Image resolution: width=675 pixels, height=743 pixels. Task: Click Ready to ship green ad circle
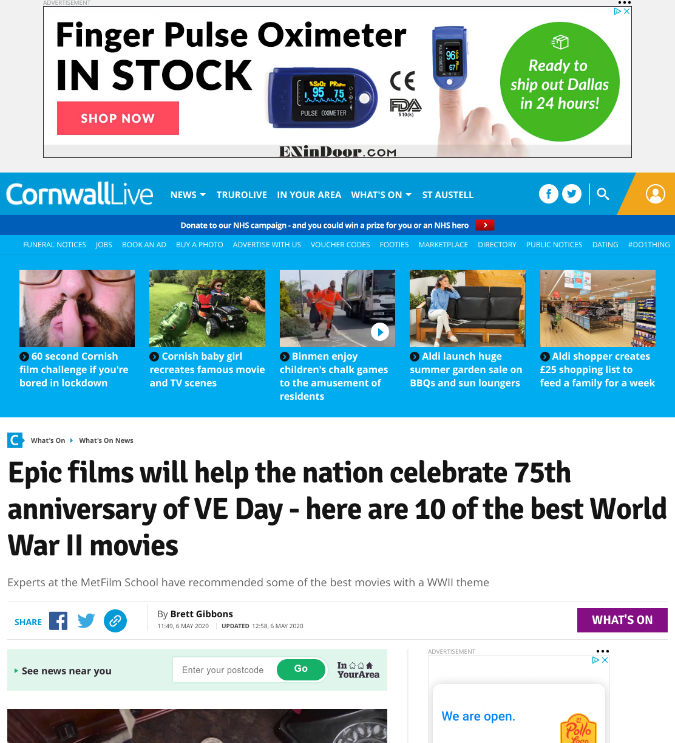pyautogui.click(x=560, y=82)
